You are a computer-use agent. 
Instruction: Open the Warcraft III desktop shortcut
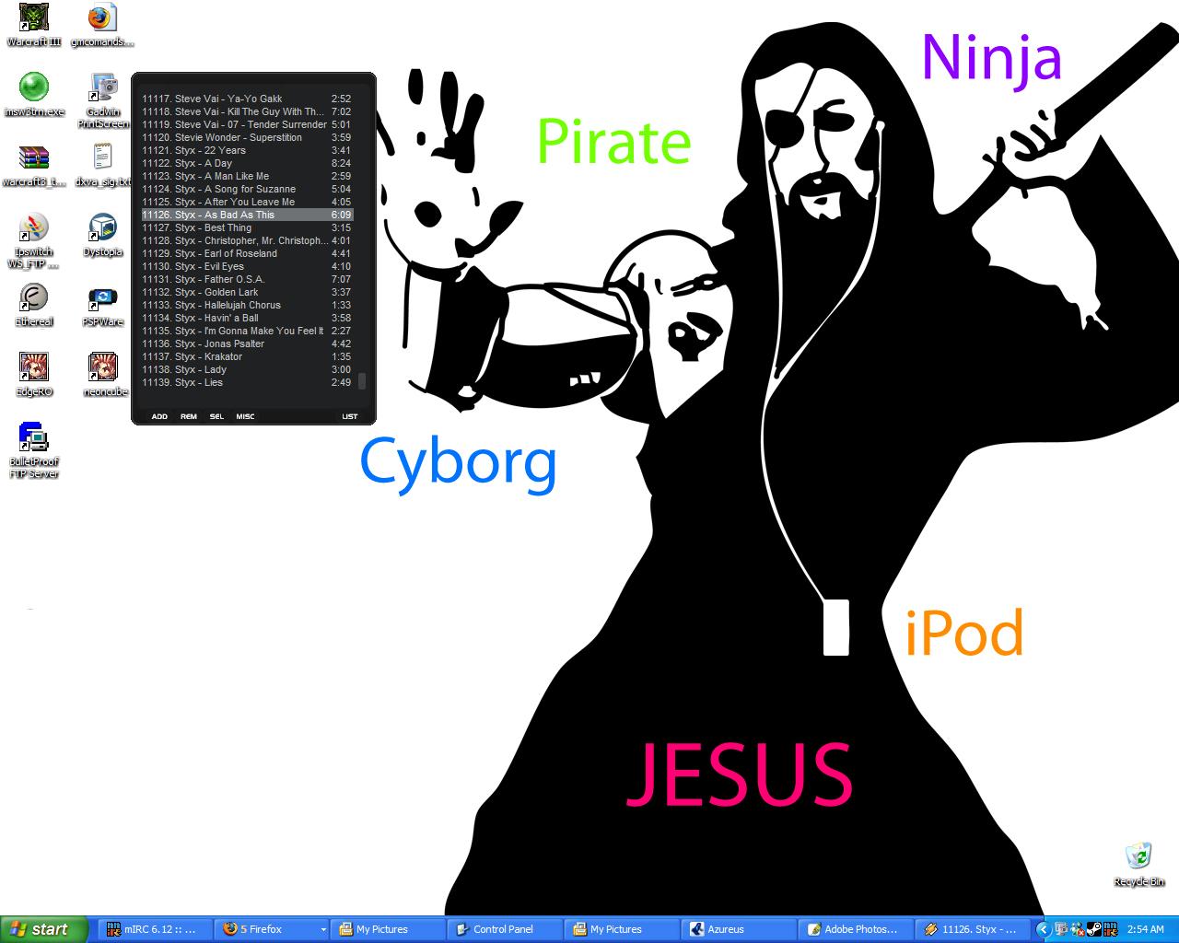(34, 19)
